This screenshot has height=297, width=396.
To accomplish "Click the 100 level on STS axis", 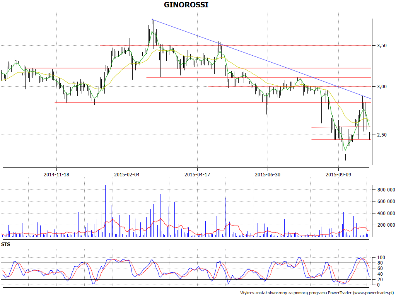I will coord(381,258).
